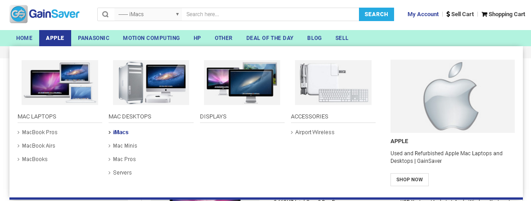
Task: Click the APPLE heading in promo panel
Action: pos(399,141)
